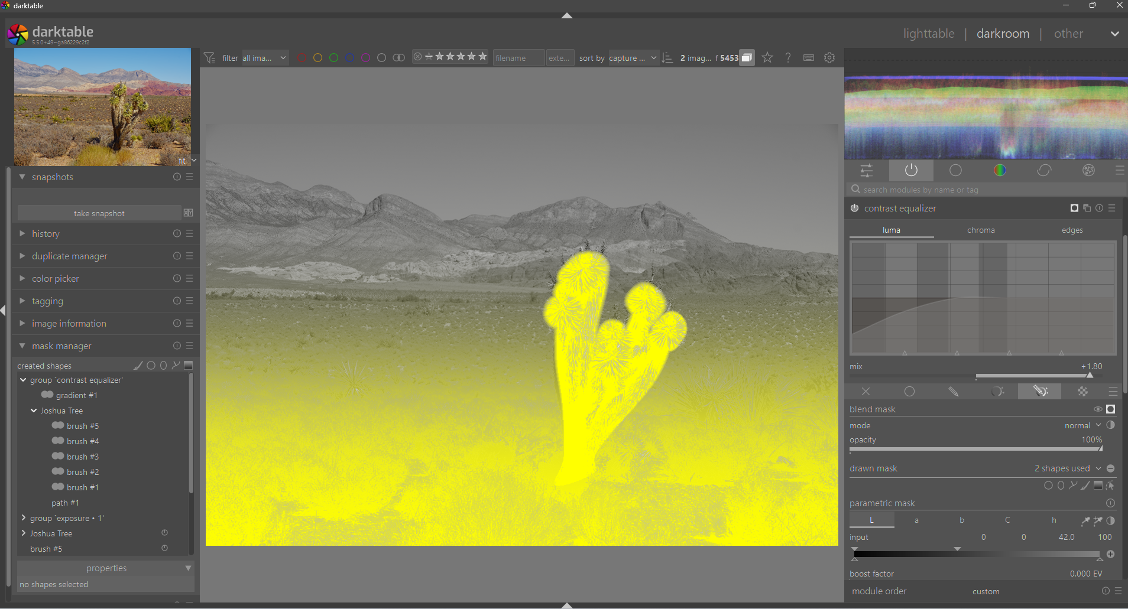Click the drawn mask blending icon

click(953, 392)
